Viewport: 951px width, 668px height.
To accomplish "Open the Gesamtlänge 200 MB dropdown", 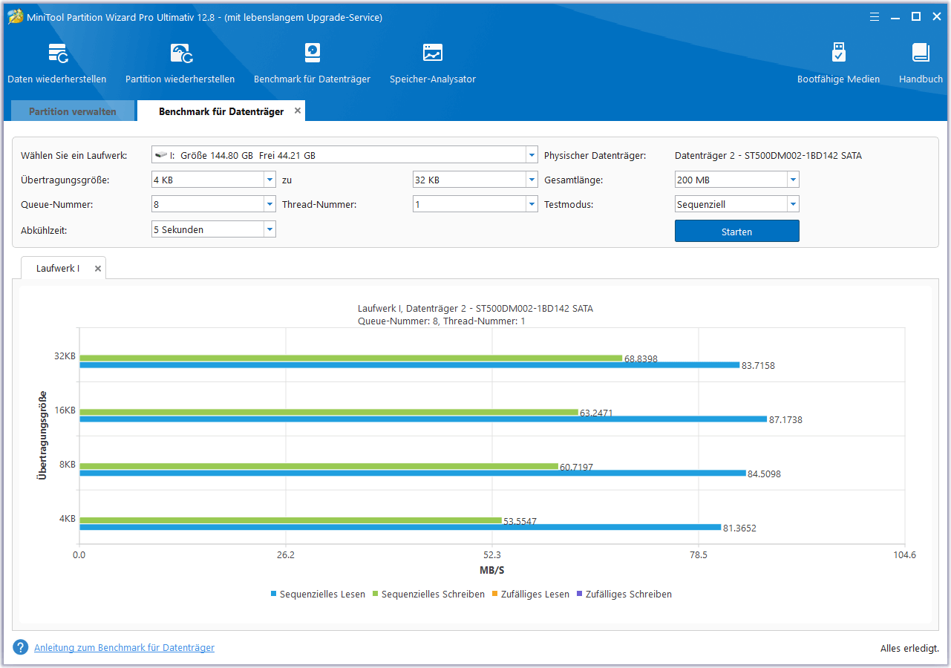I will pos(793,180).
